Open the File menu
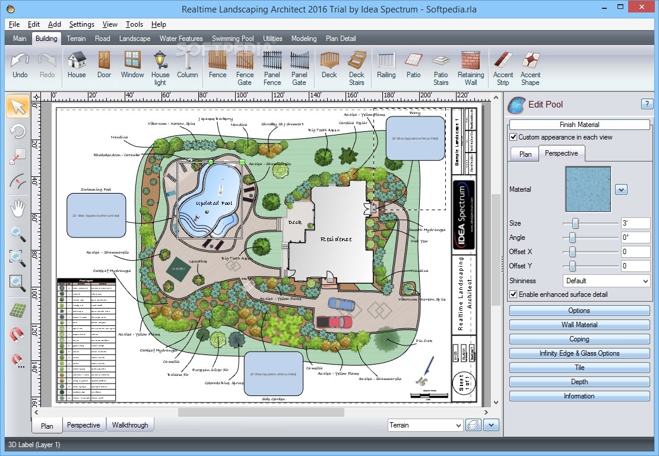 [14, 24]
